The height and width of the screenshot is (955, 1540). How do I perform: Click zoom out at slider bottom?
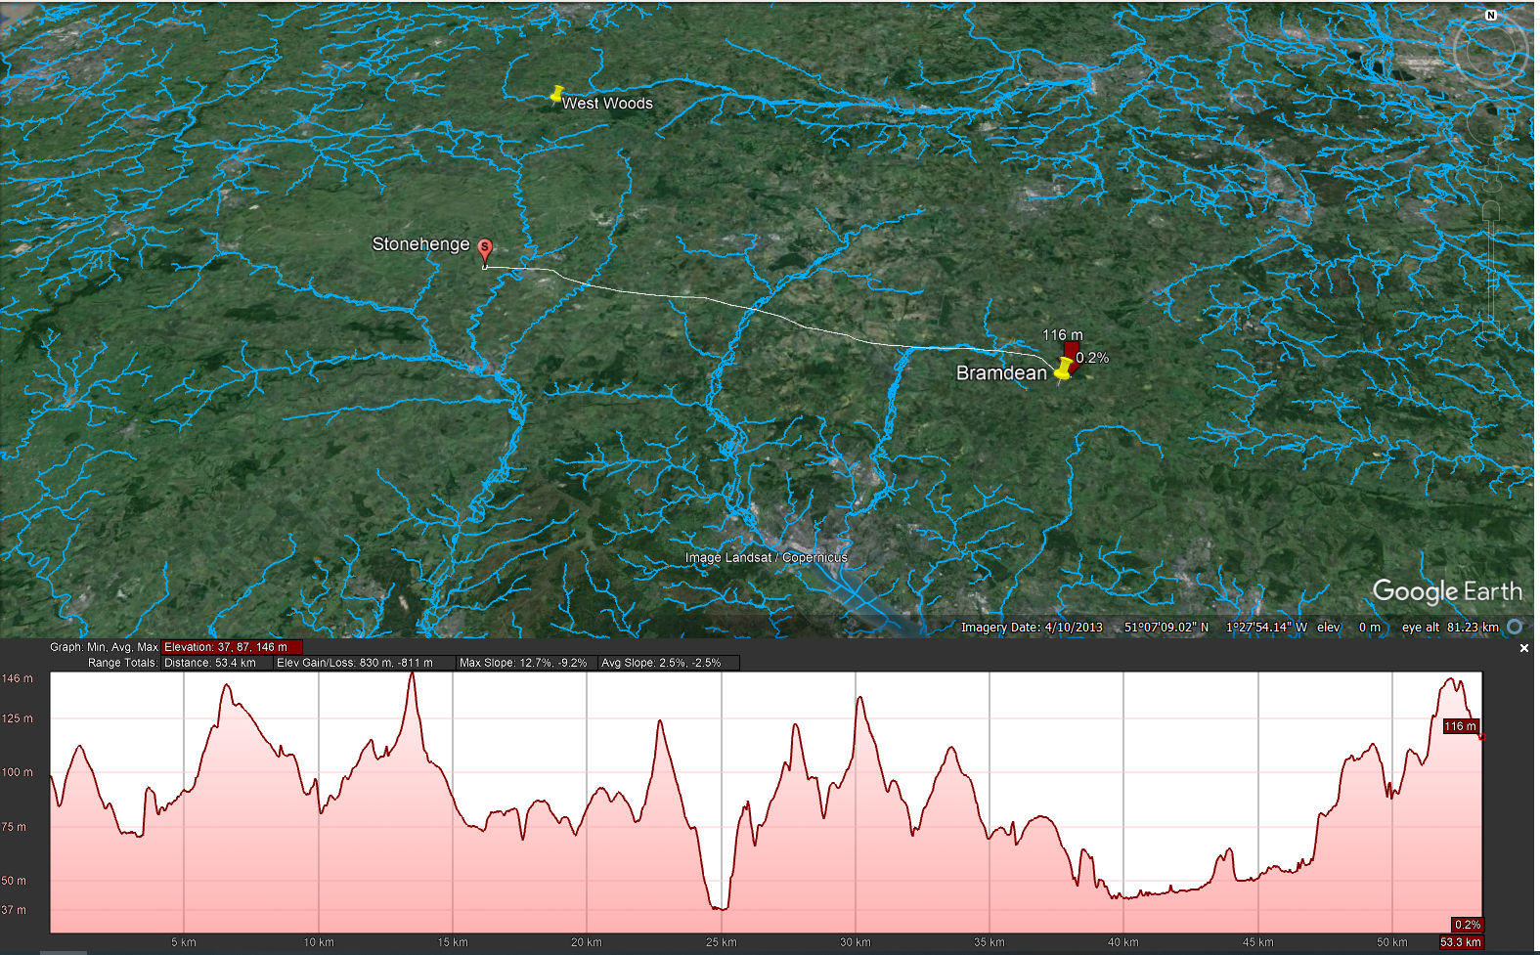1489,330
